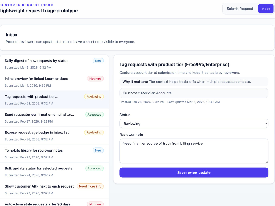The image size is (275, 206).
Task: Open Template library for reviewer notes
Action: tap(54, 154)
